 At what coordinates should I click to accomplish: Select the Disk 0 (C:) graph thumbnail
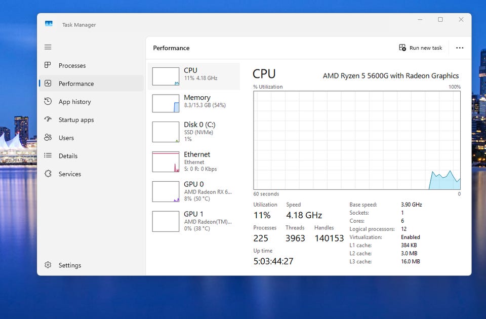pos(166,132)
